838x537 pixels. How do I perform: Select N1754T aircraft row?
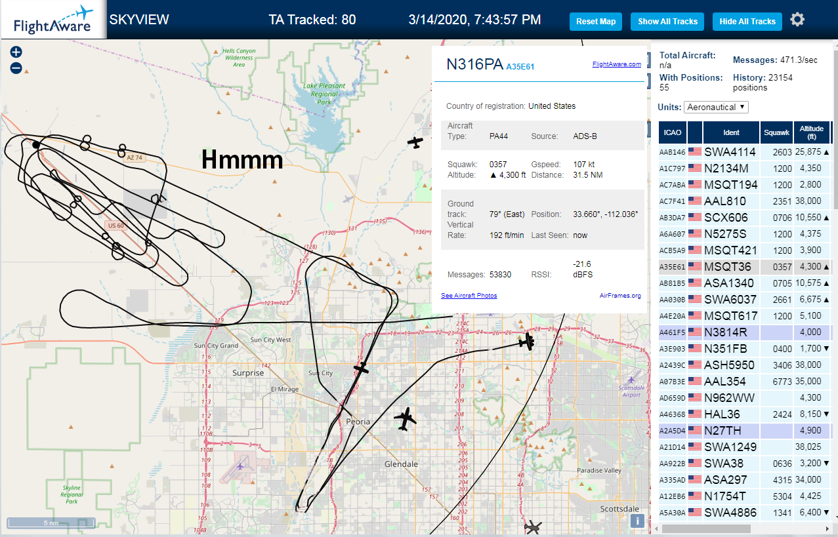click(x=745, y=496)
